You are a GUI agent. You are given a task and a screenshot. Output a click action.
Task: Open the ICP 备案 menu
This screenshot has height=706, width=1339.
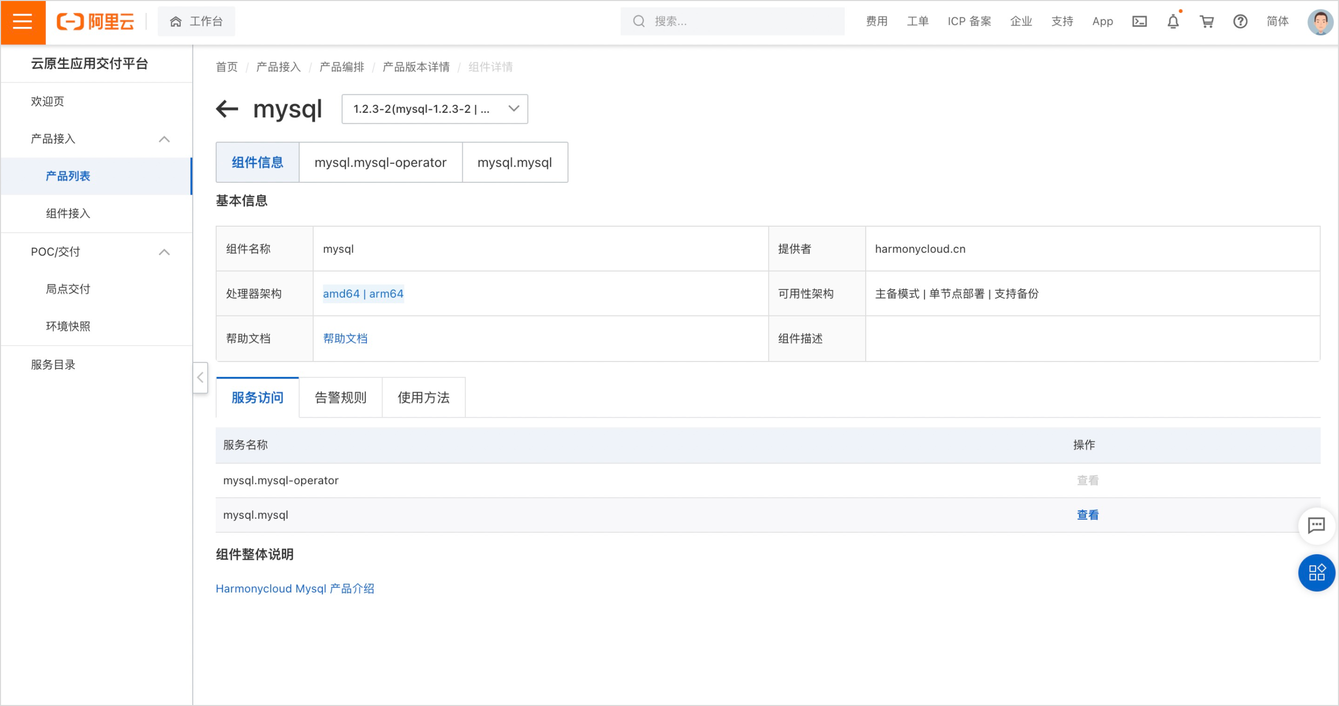coord(969,22)
